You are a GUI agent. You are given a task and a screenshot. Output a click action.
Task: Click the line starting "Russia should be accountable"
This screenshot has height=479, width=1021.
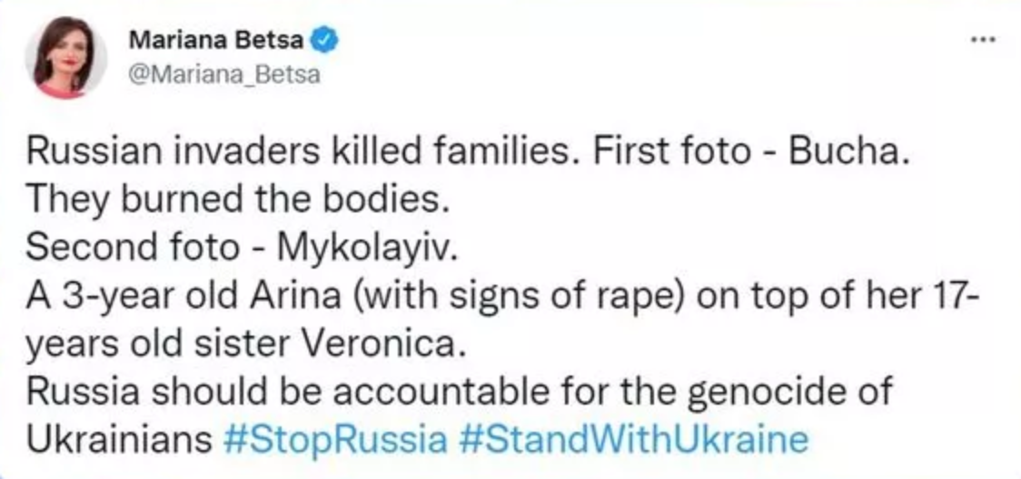(460, 392)
